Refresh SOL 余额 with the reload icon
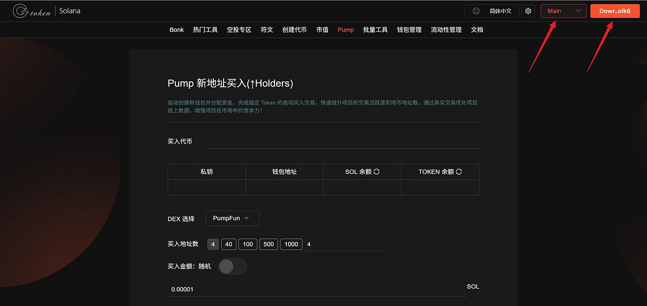Image resolution: width=647 pixels, height=306 pixels. 376,172
